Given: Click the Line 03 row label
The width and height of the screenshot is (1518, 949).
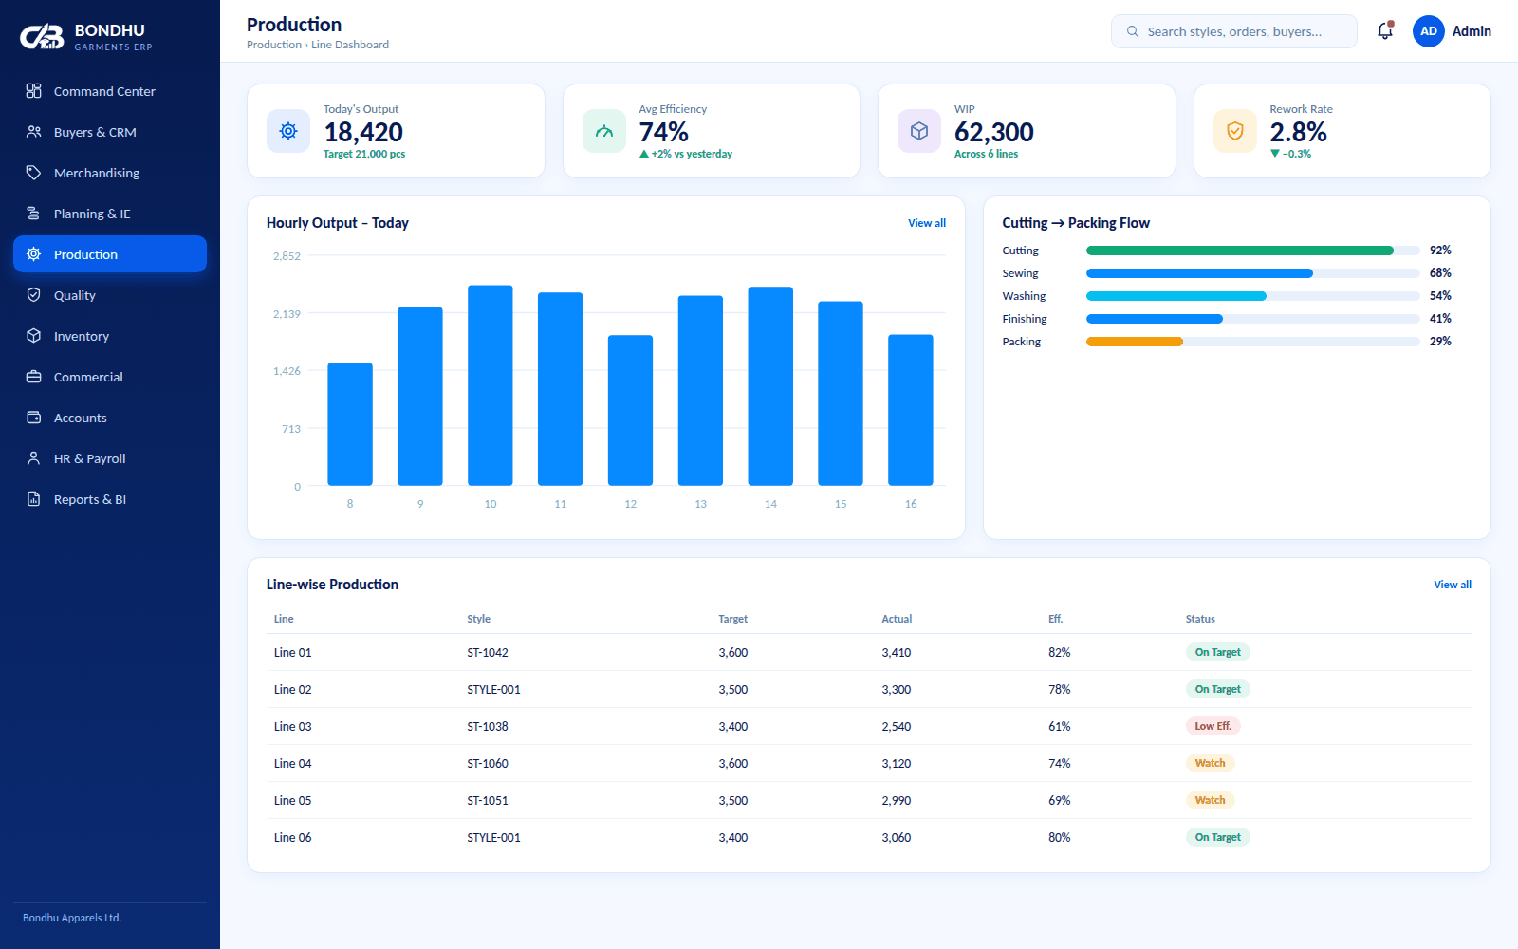Looking at the screenshot, I should tap(292, 727).
